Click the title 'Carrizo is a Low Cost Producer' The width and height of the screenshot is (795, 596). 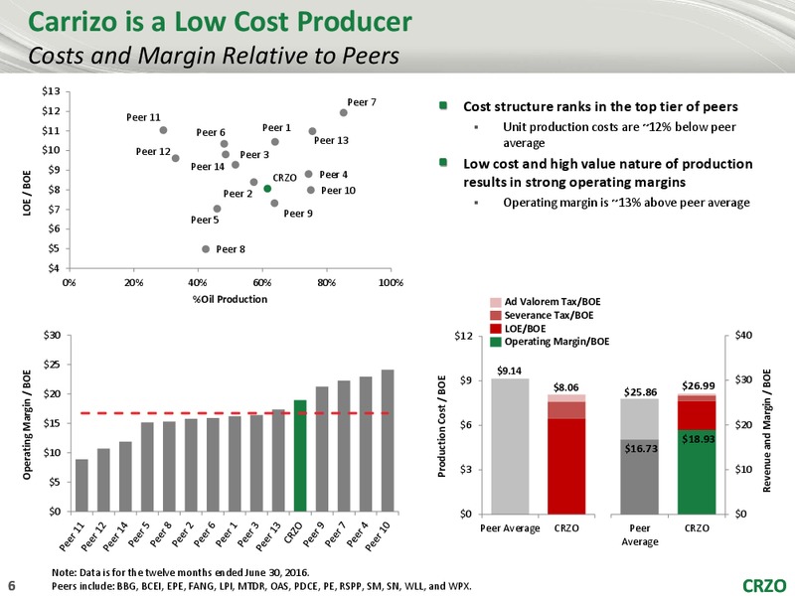(x=220, y=22)
